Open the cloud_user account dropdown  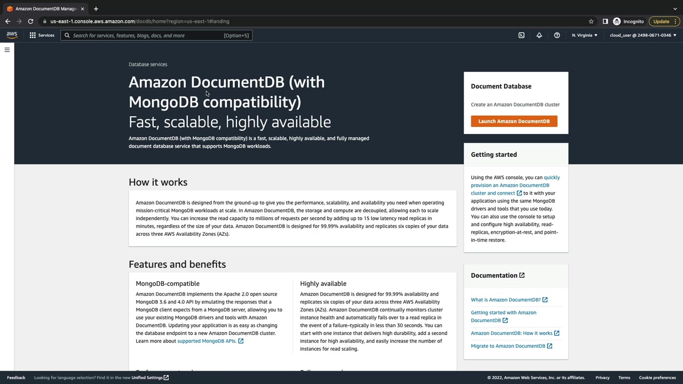[643, 35]
